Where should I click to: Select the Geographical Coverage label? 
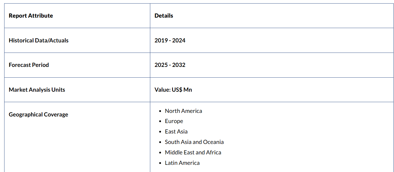pyautogui.click(x=38, y=115)
